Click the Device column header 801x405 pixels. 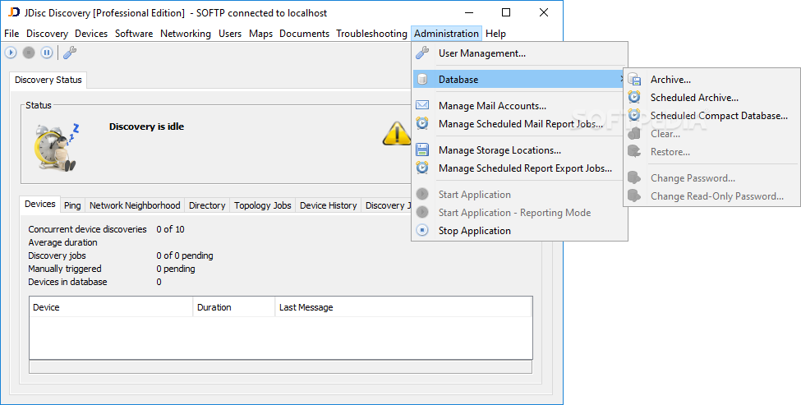111,307
